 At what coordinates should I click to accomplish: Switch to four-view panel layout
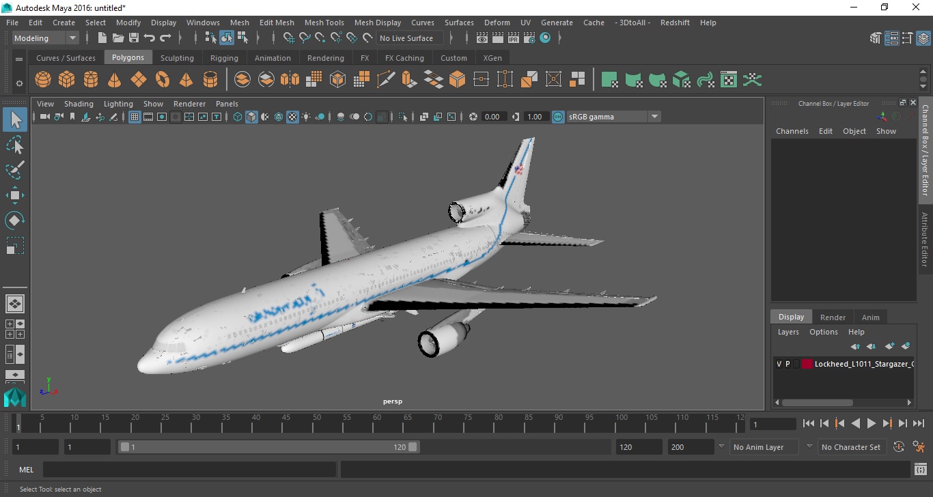coord(15,329)
